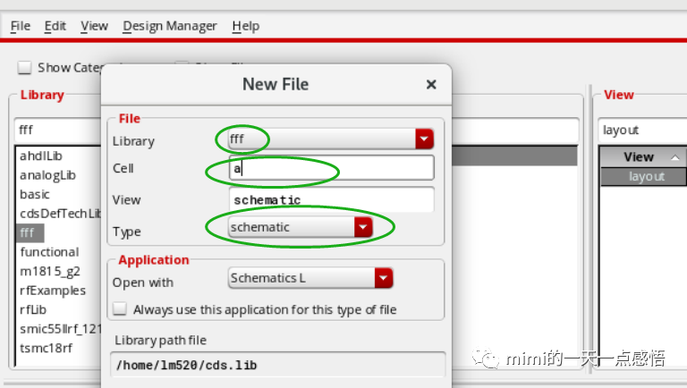Open the Edit menu

(x=55, y=26)
